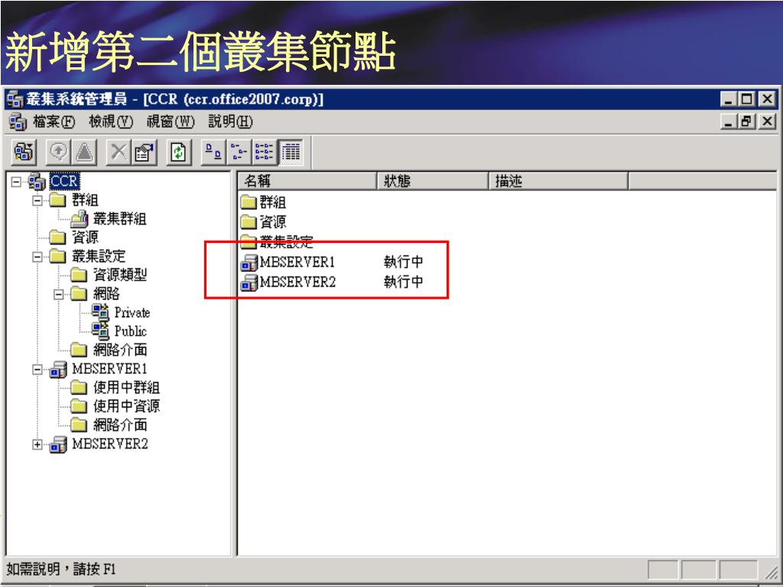Maximize the 叢集系統管理員 window
Viewport: 783px width, 587px height.
748,99
